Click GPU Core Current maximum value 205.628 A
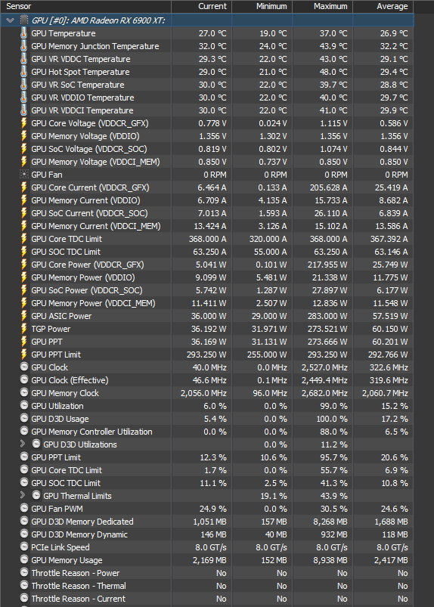The image size is (434, 607). coord(328,187)
